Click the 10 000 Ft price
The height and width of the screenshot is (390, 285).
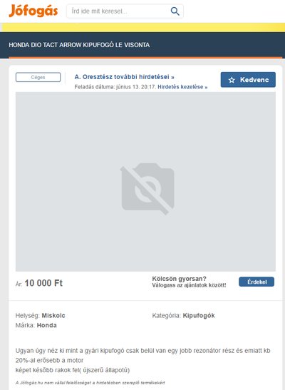[x=43, y=283]
